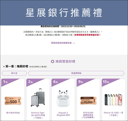Select the 質感選物區 category tab
This screenshot has width=128, height=121.
(76, 73)
